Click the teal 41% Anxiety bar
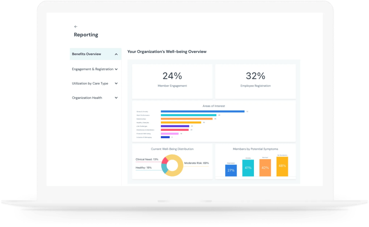Image resolution: width=369 pixels, height=227 pixels. point(248,168)
